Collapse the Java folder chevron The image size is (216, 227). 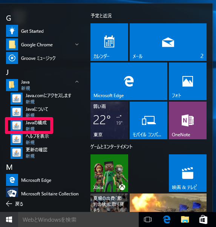click(x=77, y=82)
